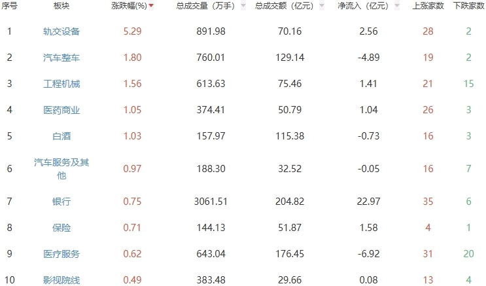Open the 保险 sector link
486x286 pixels.
click(x=61, y=228)
